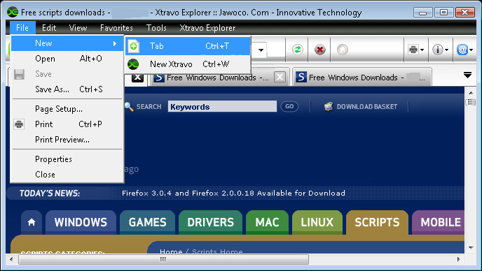Select Print Preview... entry
Screen dimensions: 482x271
[x=67, y=140]
